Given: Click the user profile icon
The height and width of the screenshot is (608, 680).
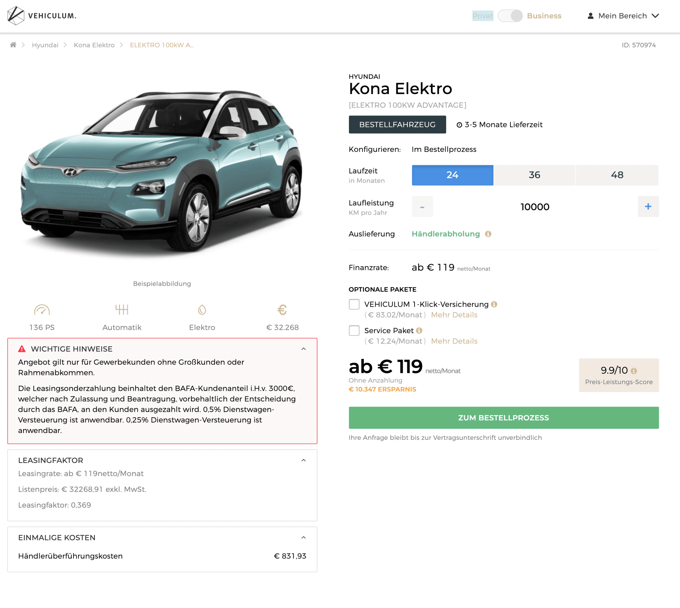Looking at the screenshot, I should pyautogui.click(x=590, y=16).
